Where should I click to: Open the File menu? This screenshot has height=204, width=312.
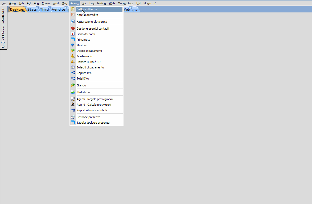[4, 3]
